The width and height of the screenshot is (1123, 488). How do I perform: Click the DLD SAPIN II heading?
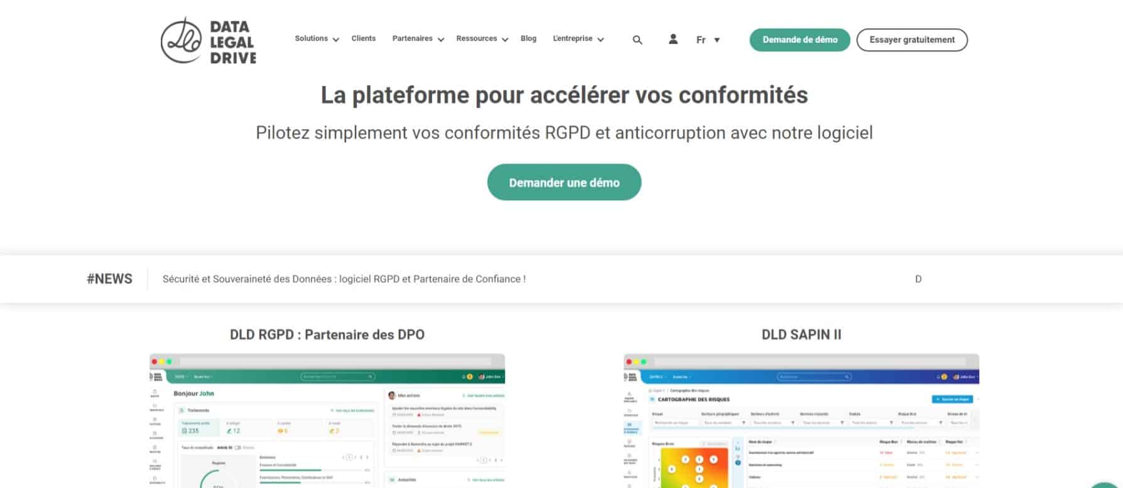[801, 334]
